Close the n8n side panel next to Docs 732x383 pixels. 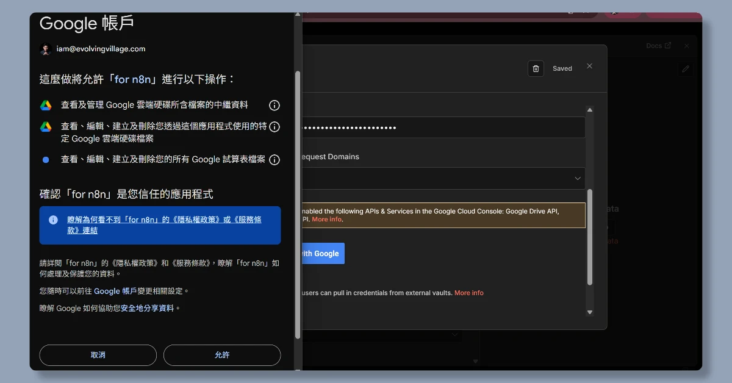pos(686,46)
